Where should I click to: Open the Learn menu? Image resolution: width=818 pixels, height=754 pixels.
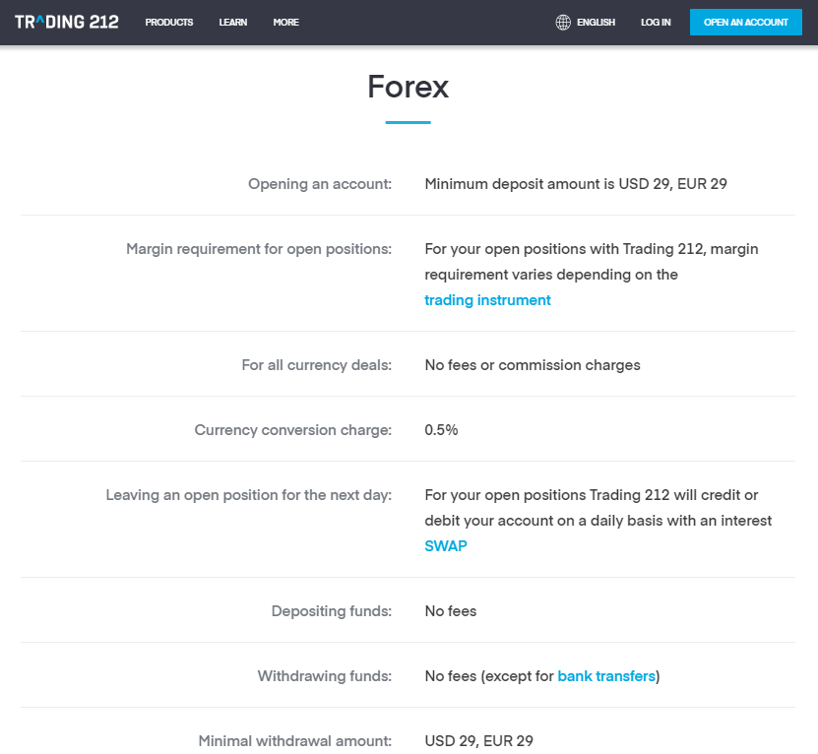tap(233, 23)
